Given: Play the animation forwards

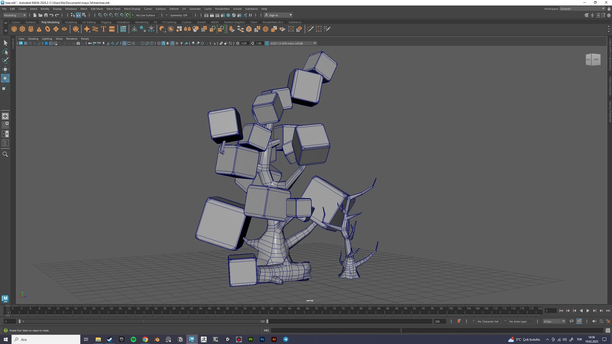Looking at the screenshot, I should [588, 311].
